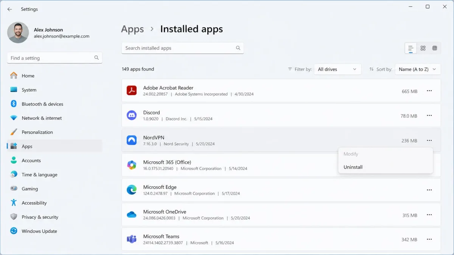Click the Microsoft OneDrive cloud icon
Image resolution: width=454 pixels, height=255 pixels.
click(x=132, y=215)
